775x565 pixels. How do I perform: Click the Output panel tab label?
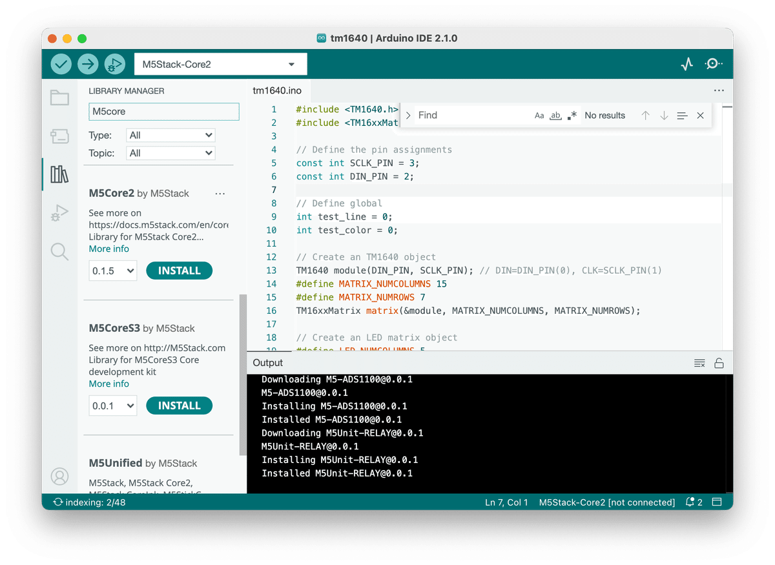tap(268, 363)
